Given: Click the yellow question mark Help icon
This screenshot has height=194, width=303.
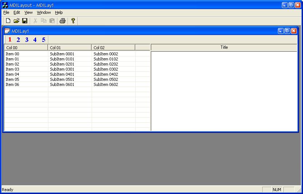Looking at the screenshot, I should coord(73,21).
